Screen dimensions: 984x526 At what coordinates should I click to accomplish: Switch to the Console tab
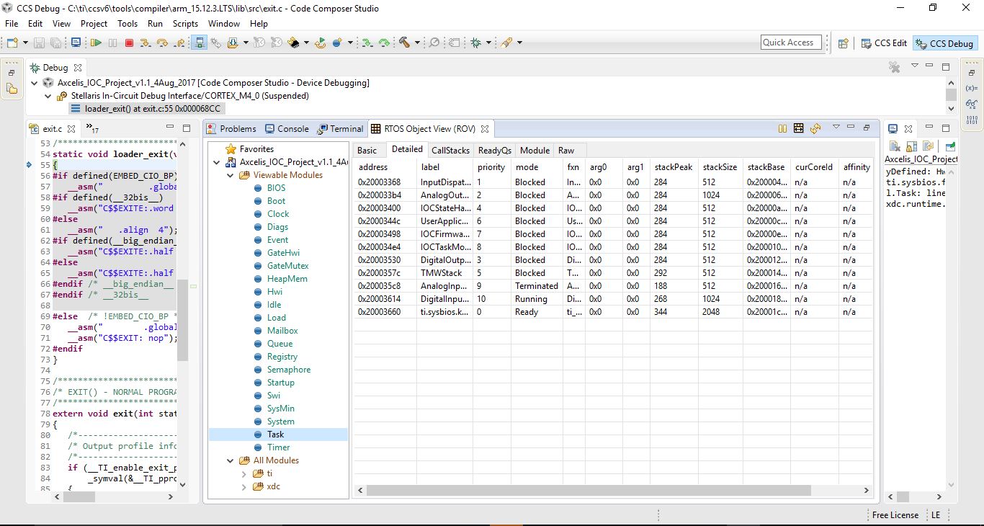coord(287,129)
